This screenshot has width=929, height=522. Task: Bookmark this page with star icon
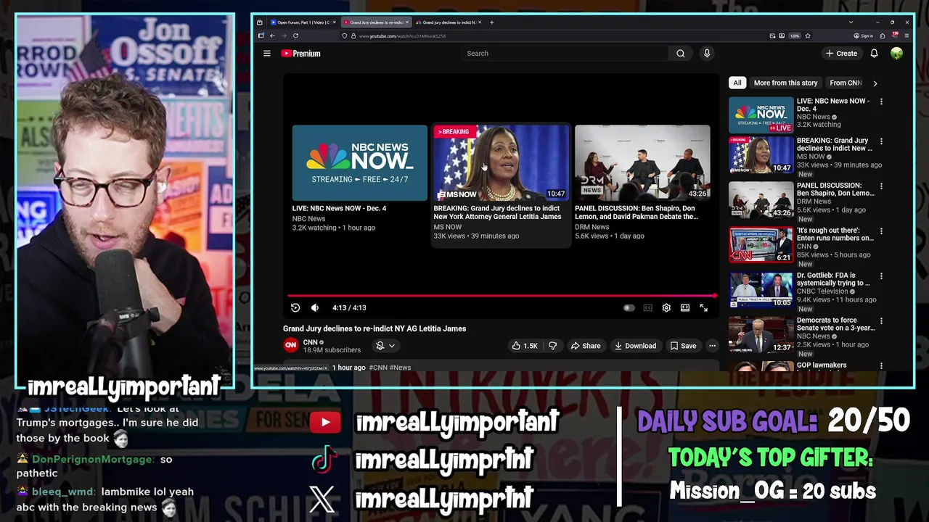coord(807,36)
